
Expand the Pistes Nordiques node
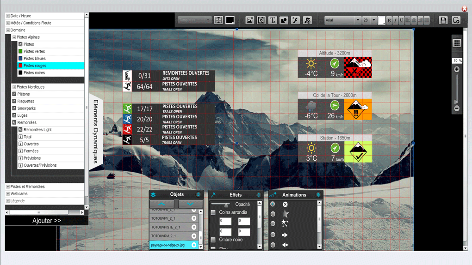(14, 87)
